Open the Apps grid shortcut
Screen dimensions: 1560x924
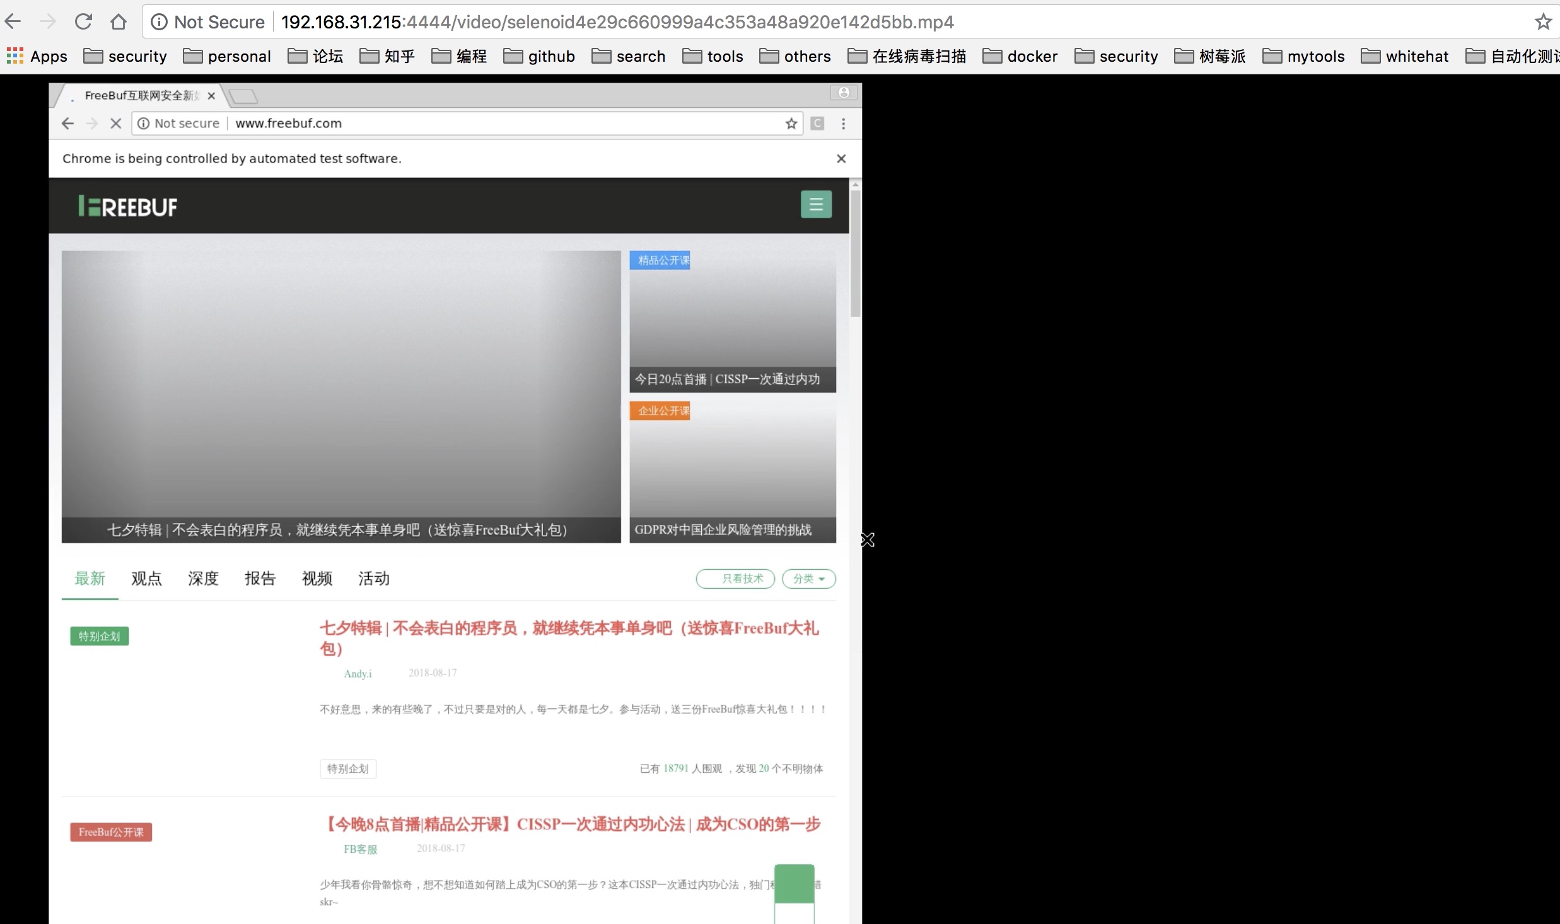(x=37, y=56)
